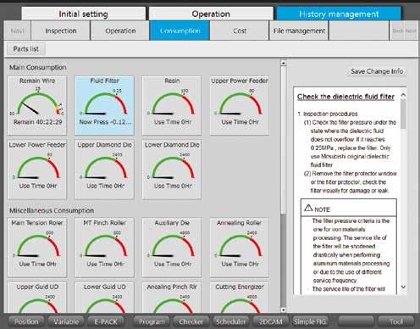This screenshot has width=420, height=329.
Task: Select the Upper Power Feeder gauge
Action: coord(240,105)
